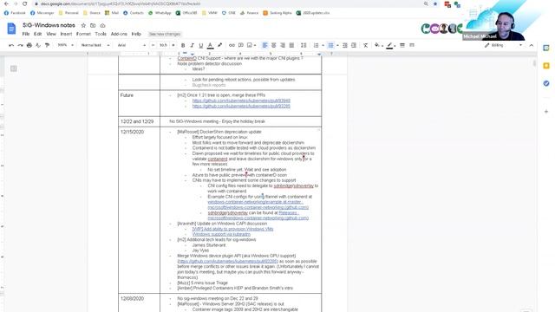
Task: Star the SIG-Windows notes document
Action: pyautogui.click(x=83, y=25)
